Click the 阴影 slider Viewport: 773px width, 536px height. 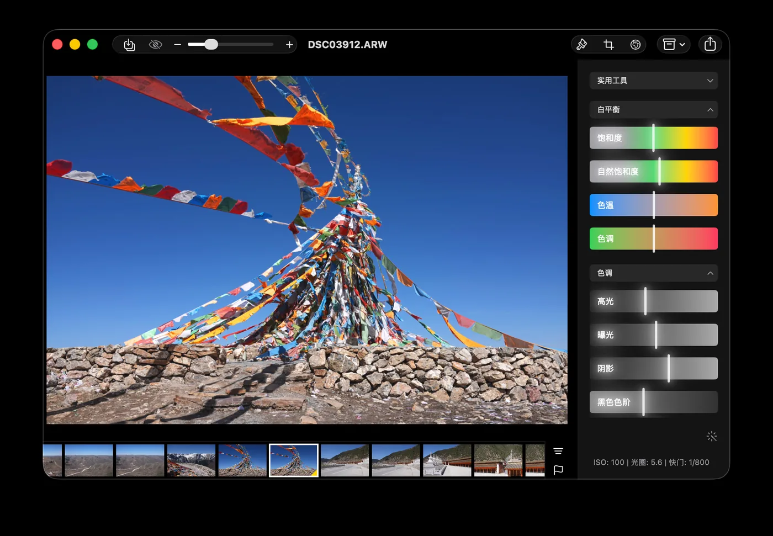tap(654, 369)
